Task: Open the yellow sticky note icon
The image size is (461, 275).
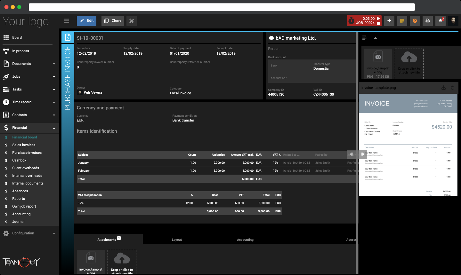Action: 402,21
